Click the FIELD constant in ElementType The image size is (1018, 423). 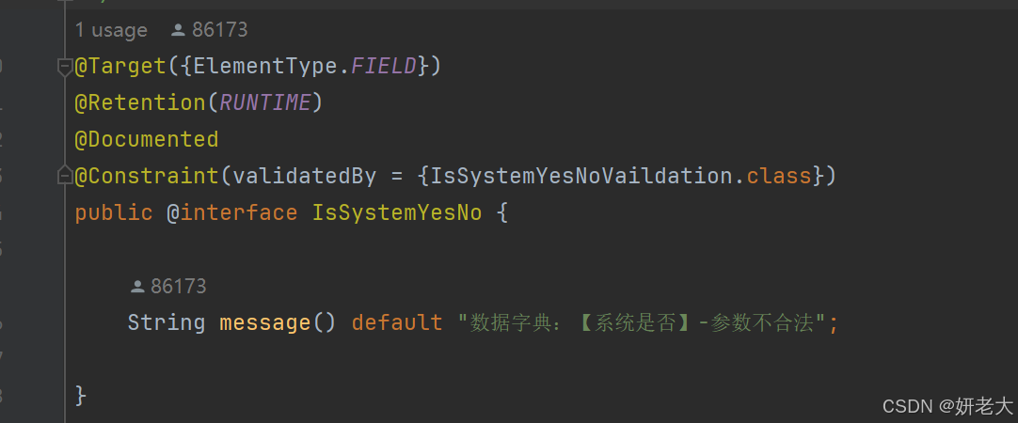pyautogui.click(x=384, y=66)
